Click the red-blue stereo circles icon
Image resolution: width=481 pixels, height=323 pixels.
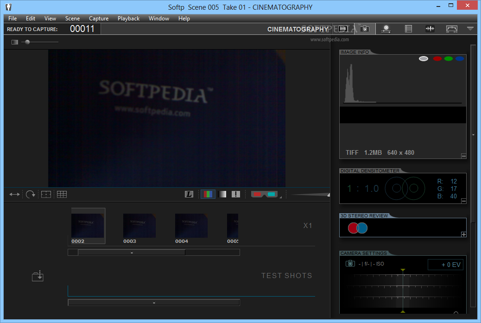pos(358,228)
